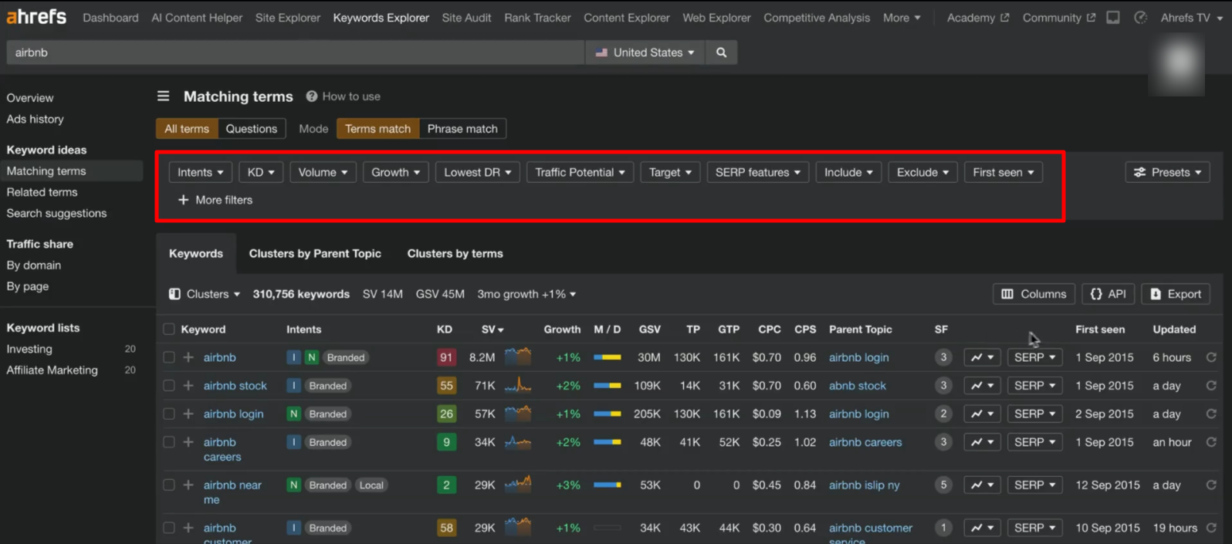Open the airbnb stock keyword link
Viewport: 1232px width, 544px height.
click(235, 386)
